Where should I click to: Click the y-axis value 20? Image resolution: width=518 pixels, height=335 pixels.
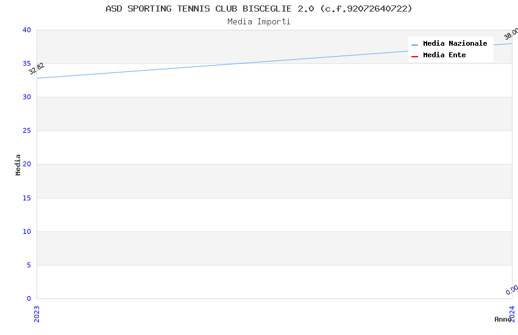27,164
